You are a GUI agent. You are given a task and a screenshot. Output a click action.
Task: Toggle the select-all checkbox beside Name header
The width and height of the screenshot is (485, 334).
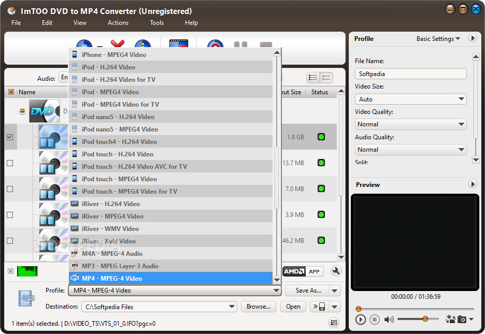point(11,92)
